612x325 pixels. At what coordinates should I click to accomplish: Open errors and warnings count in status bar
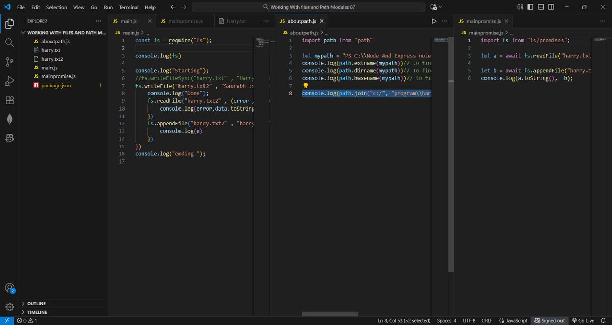pyautogui.click(x=27, y=321)
